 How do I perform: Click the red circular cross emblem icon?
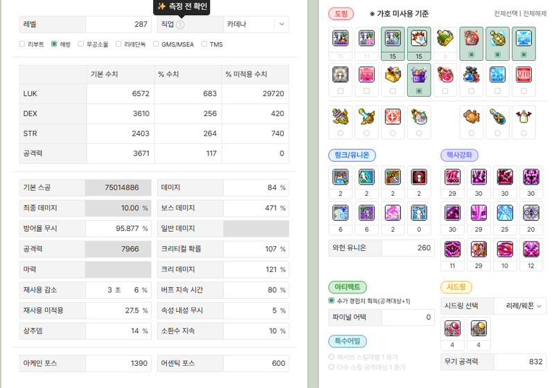(393, 116)
